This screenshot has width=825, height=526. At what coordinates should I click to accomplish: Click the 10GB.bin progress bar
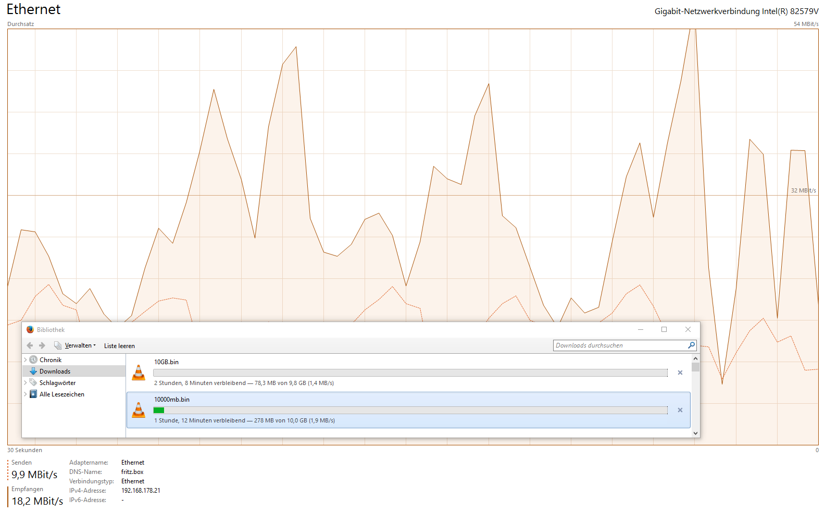pos(410,373)
